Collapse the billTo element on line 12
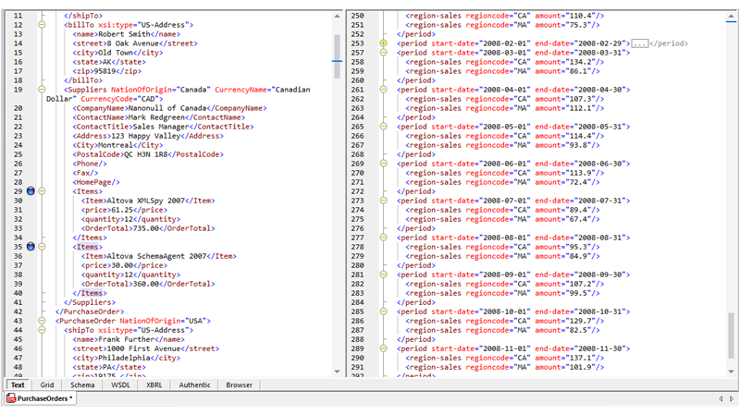740x415 pixels. pyautogui.click(x=42, y=25)
